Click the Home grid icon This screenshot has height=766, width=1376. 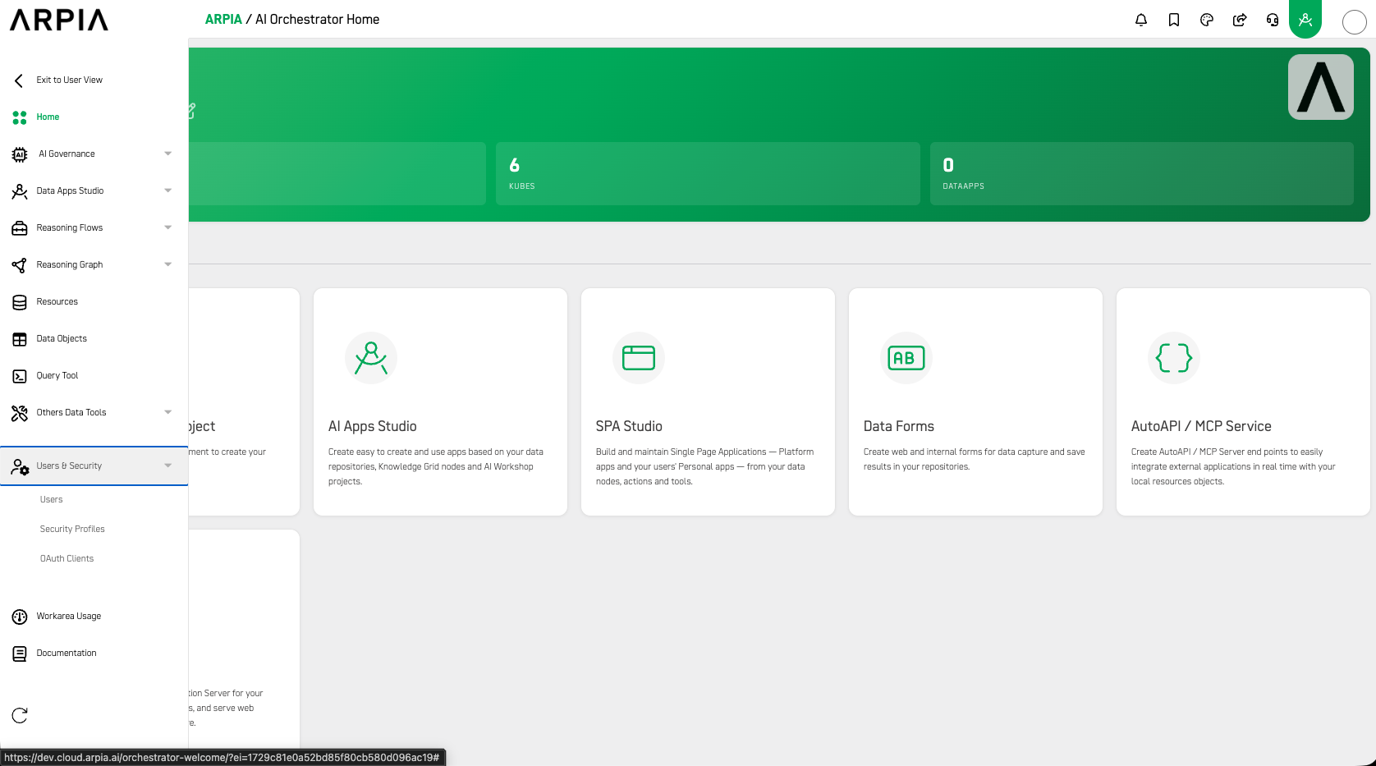pos(20,117)
